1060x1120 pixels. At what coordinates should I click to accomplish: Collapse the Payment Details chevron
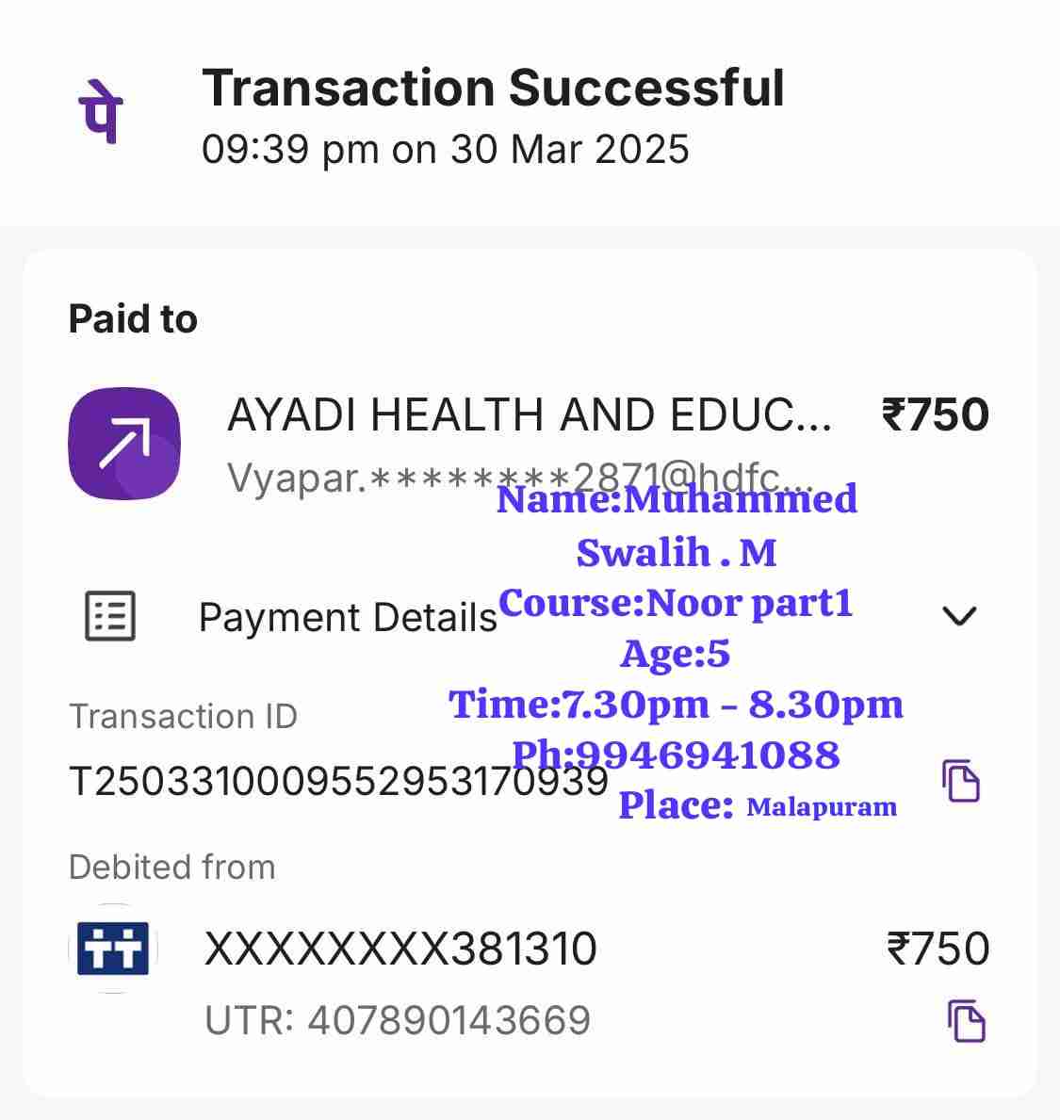coord(959,616)
